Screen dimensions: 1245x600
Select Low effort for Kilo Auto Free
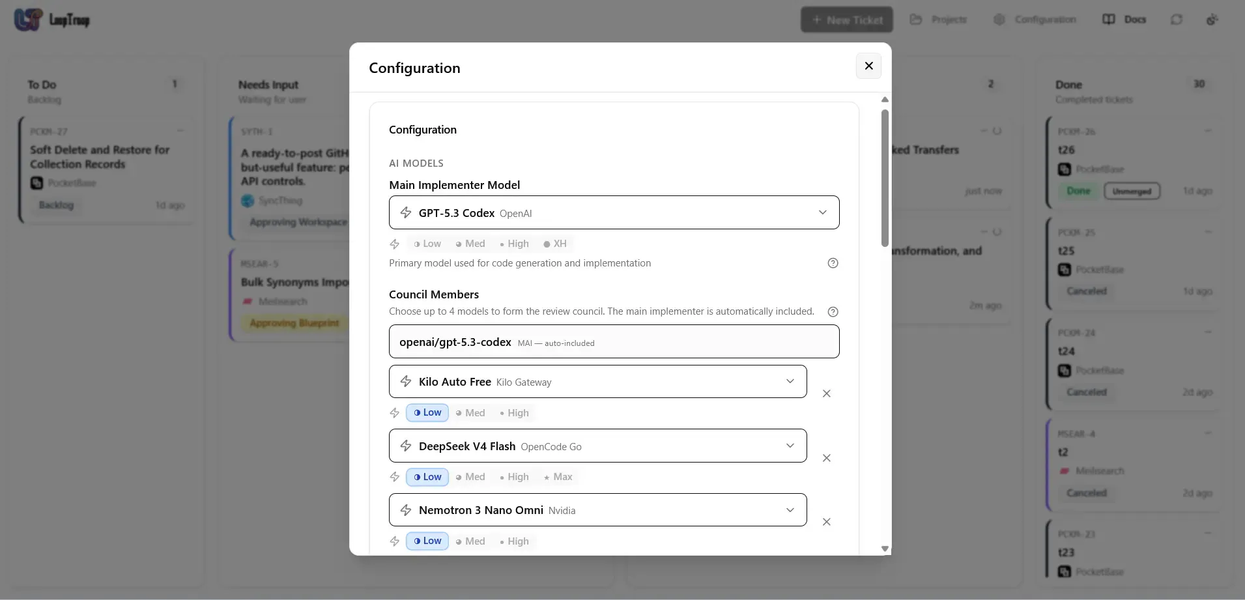pos(427,412)
